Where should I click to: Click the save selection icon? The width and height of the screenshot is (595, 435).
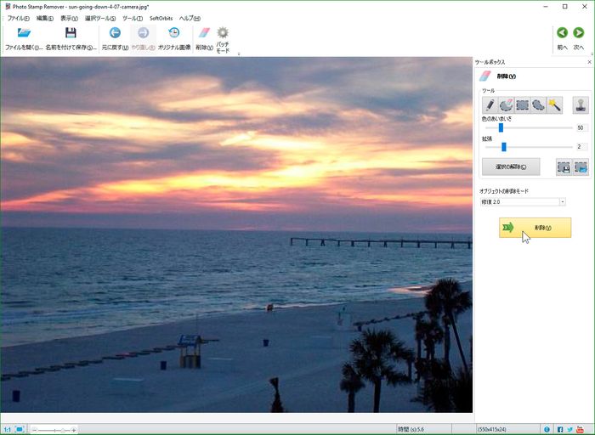click(x=564, y=167)
